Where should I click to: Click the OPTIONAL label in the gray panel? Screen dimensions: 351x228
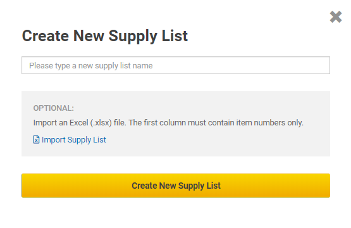coord(54,108)
